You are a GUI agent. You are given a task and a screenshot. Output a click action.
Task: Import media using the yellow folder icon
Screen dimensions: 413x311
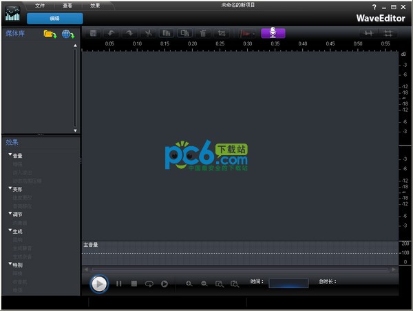[x=50, y=34]
